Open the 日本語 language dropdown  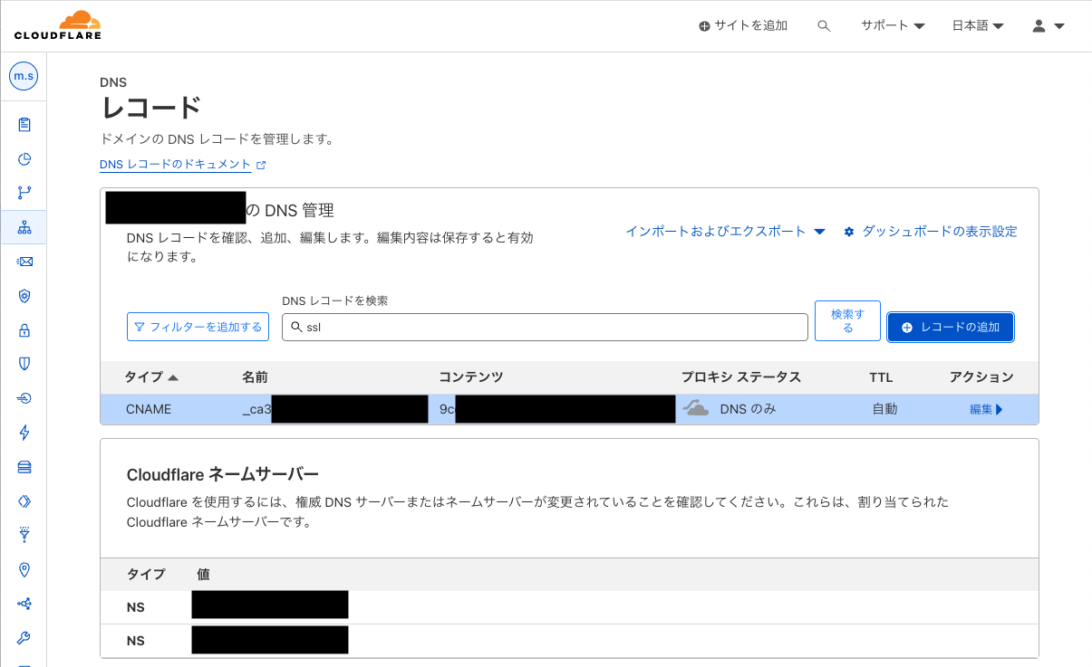pos(977,25)
